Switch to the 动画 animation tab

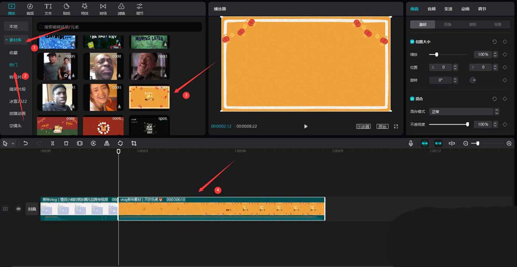click(465, 9)
